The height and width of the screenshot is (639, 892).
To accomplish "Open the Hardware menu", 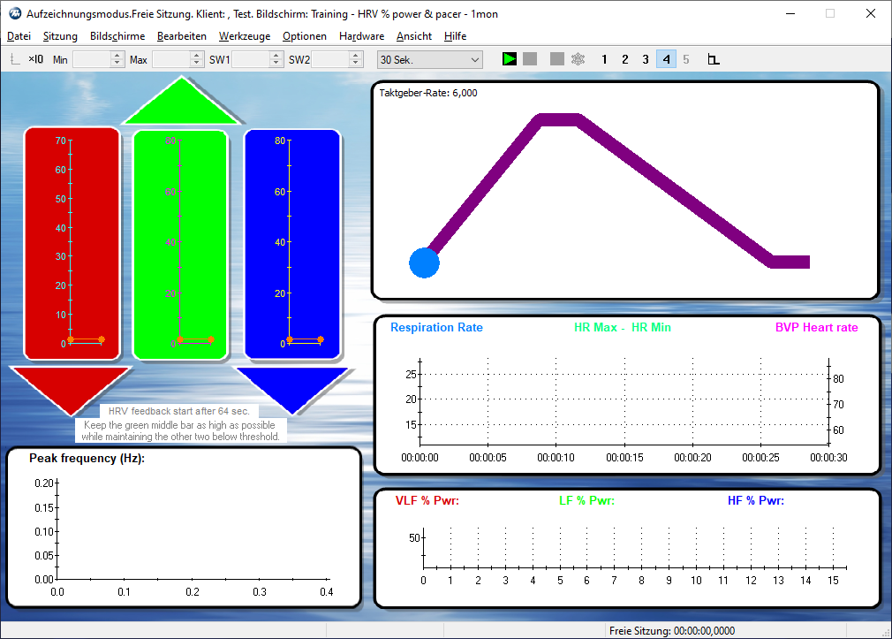I will pos(361,36).
